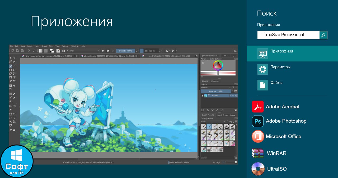The height and width of the screenshot is (178, 338).
Task: Click the Save document icon
Action: [x=22, y=50]
